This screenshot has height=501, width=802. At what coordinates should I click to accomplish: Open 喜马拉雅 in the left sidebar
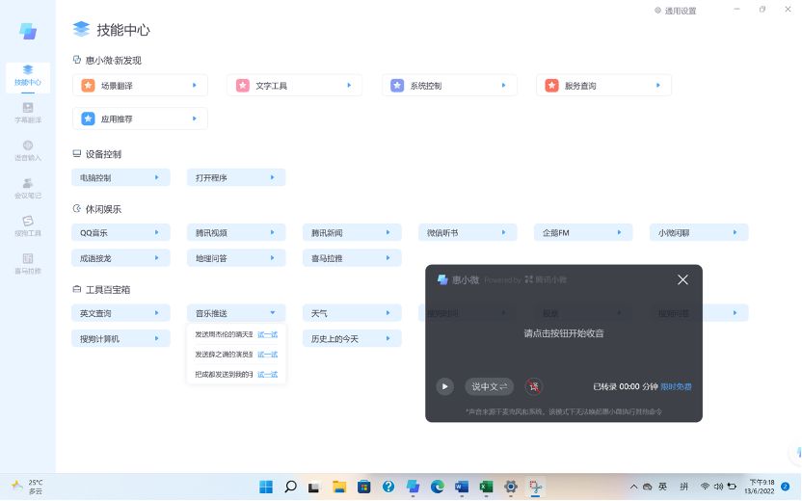pyautogui.click(x=28, y=264)
